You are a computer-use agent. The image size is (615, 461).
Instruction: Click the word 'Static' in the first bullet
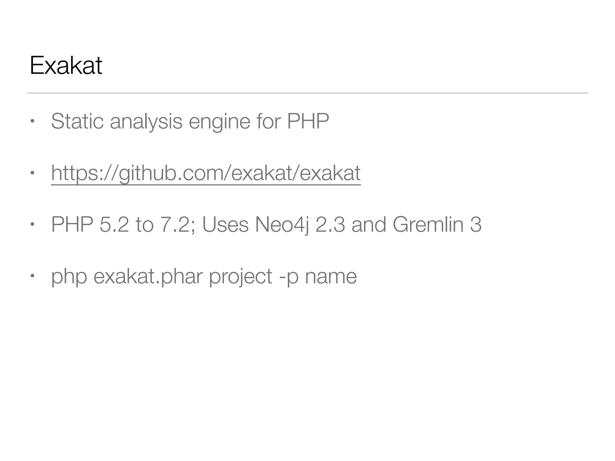(77, 121)
